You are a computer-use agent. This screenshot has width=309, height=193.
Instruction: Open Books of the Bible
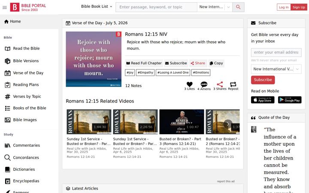point(30,108)
